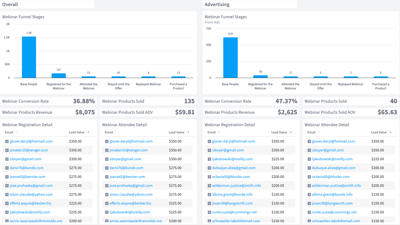Click the Lead Value sort arrow in Overall Webinar Attendee Detail

click(188, 132)
